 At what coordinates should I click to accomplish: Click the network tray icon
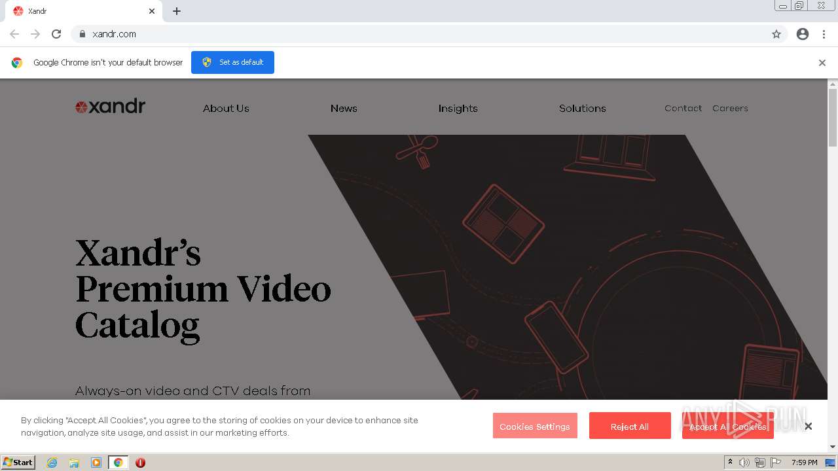760,462
